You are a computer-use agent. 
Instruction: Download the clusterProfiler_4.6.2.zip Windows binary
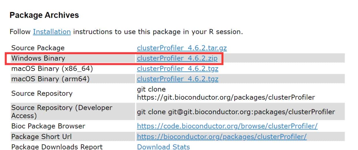[x=177, y=58]
